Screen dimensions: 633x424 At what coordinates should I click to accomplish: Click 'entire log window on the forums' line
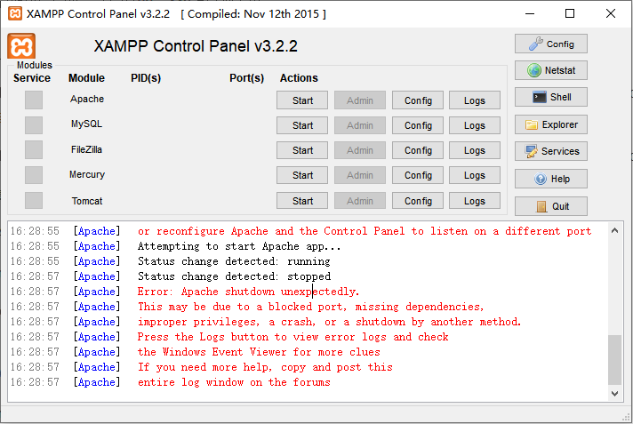[x=234, y=382]
